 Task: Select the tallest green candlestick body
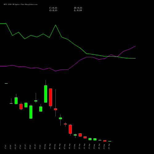46,94
